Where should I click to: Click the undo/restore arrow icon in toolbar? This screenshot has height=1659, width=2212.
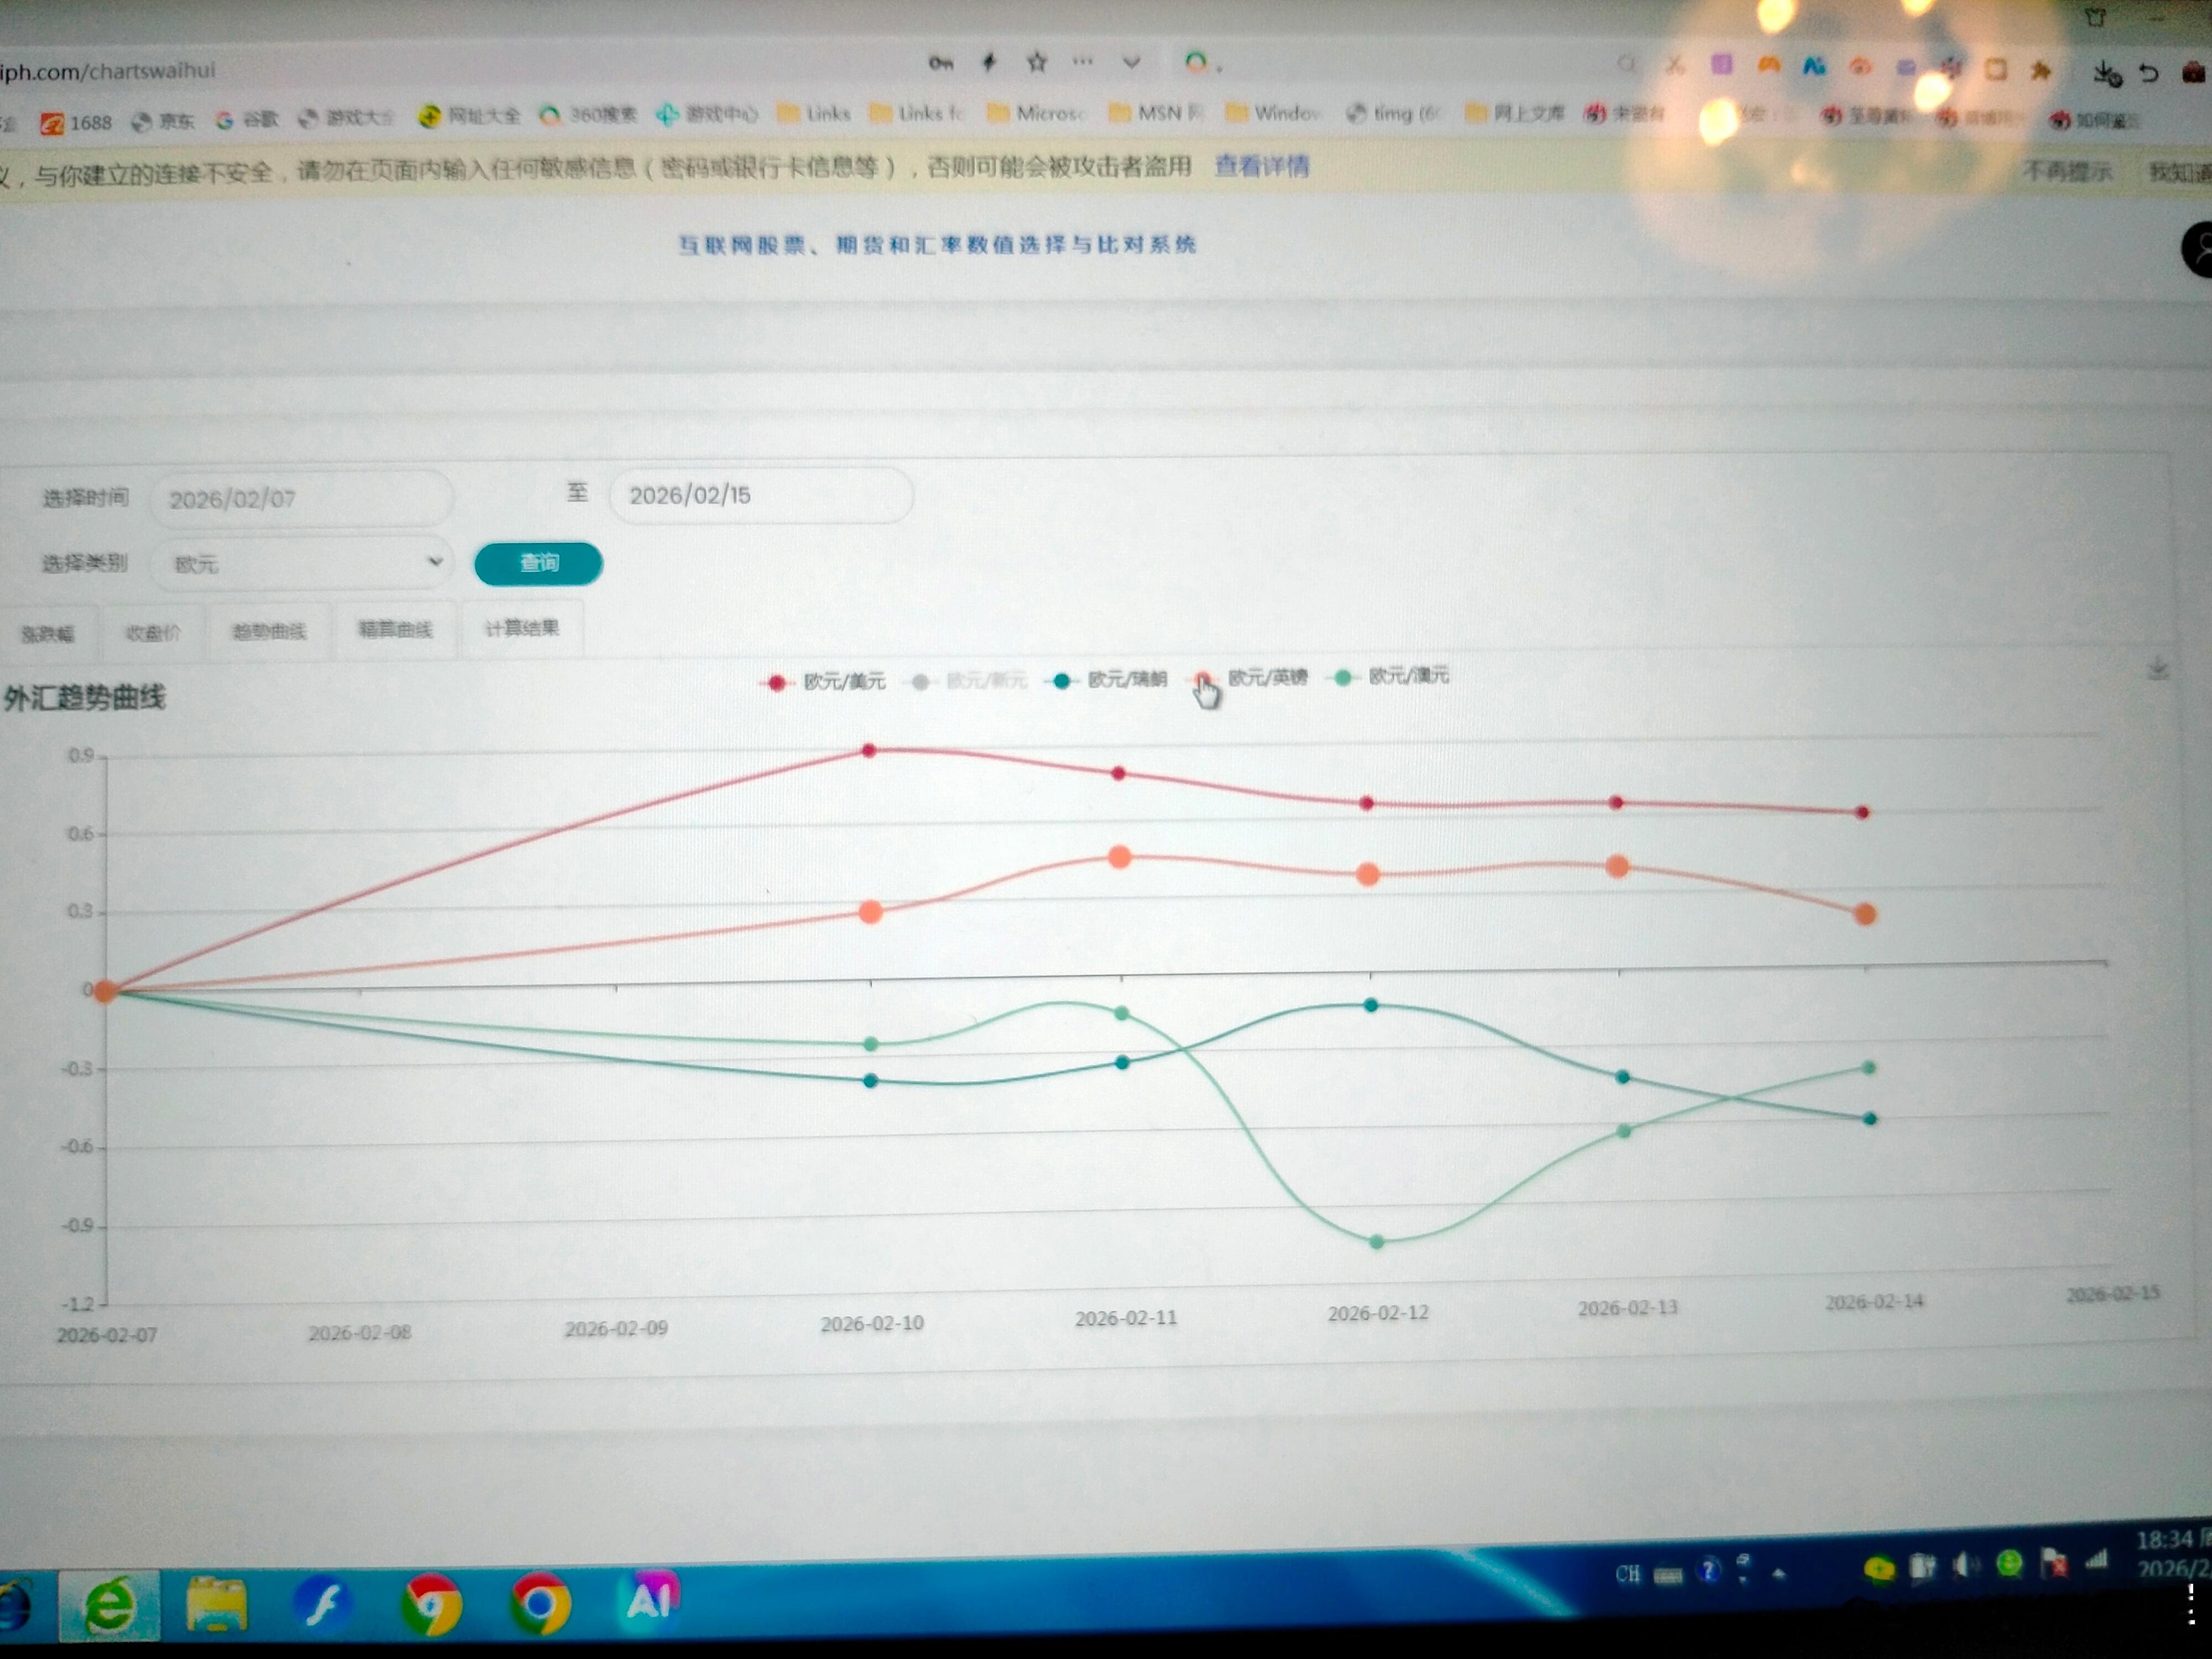tap(2148, 73)
